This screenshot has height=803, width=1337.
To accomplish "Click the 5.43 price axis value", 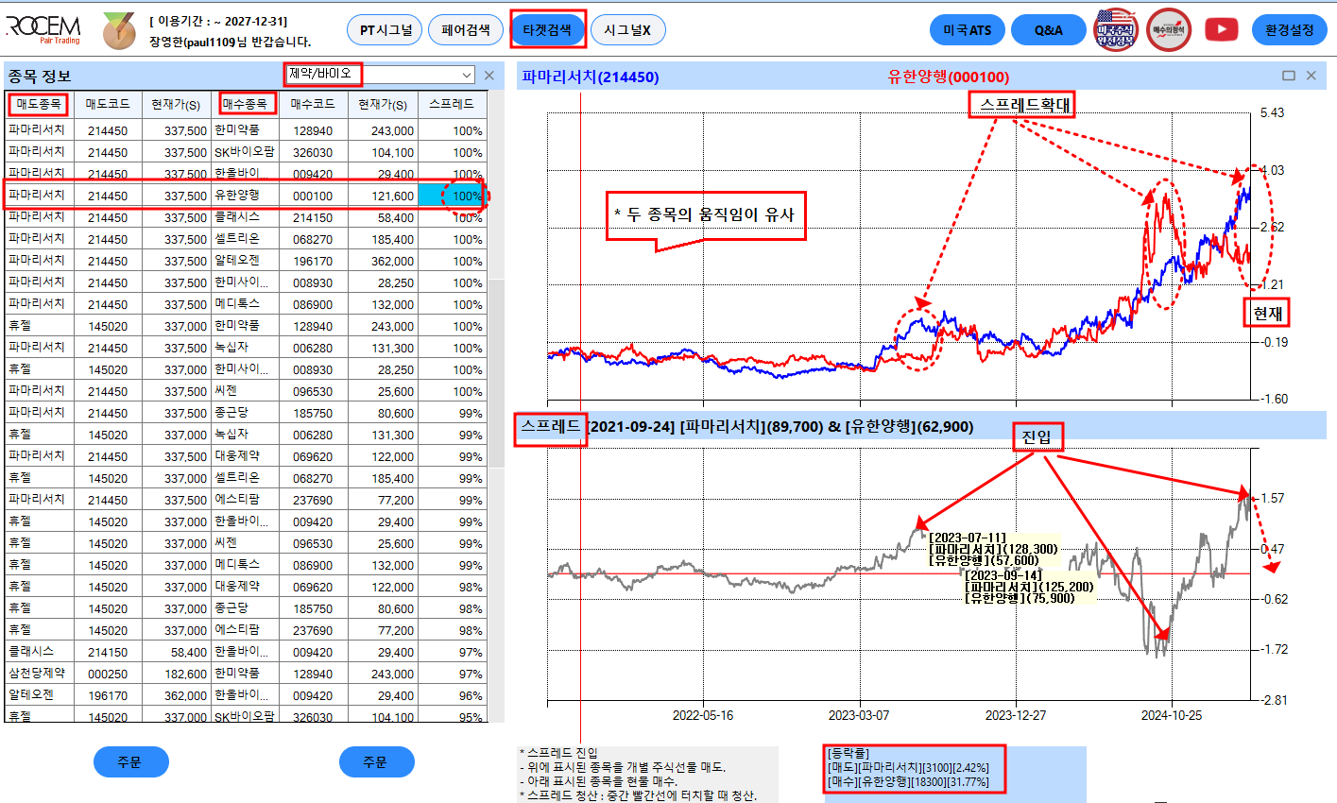I will (x=1272, y=113).
